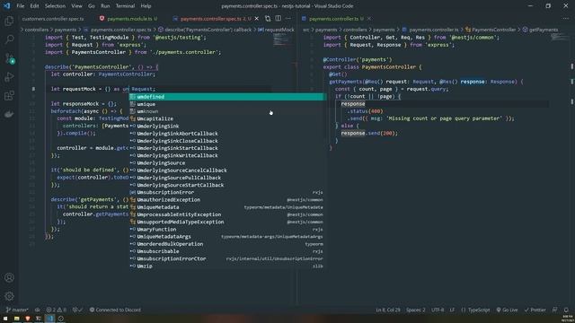Viewport: 575px width, 323px height.
Task: Open the right editor's more actions ellipsis
Action: [565, 18]
